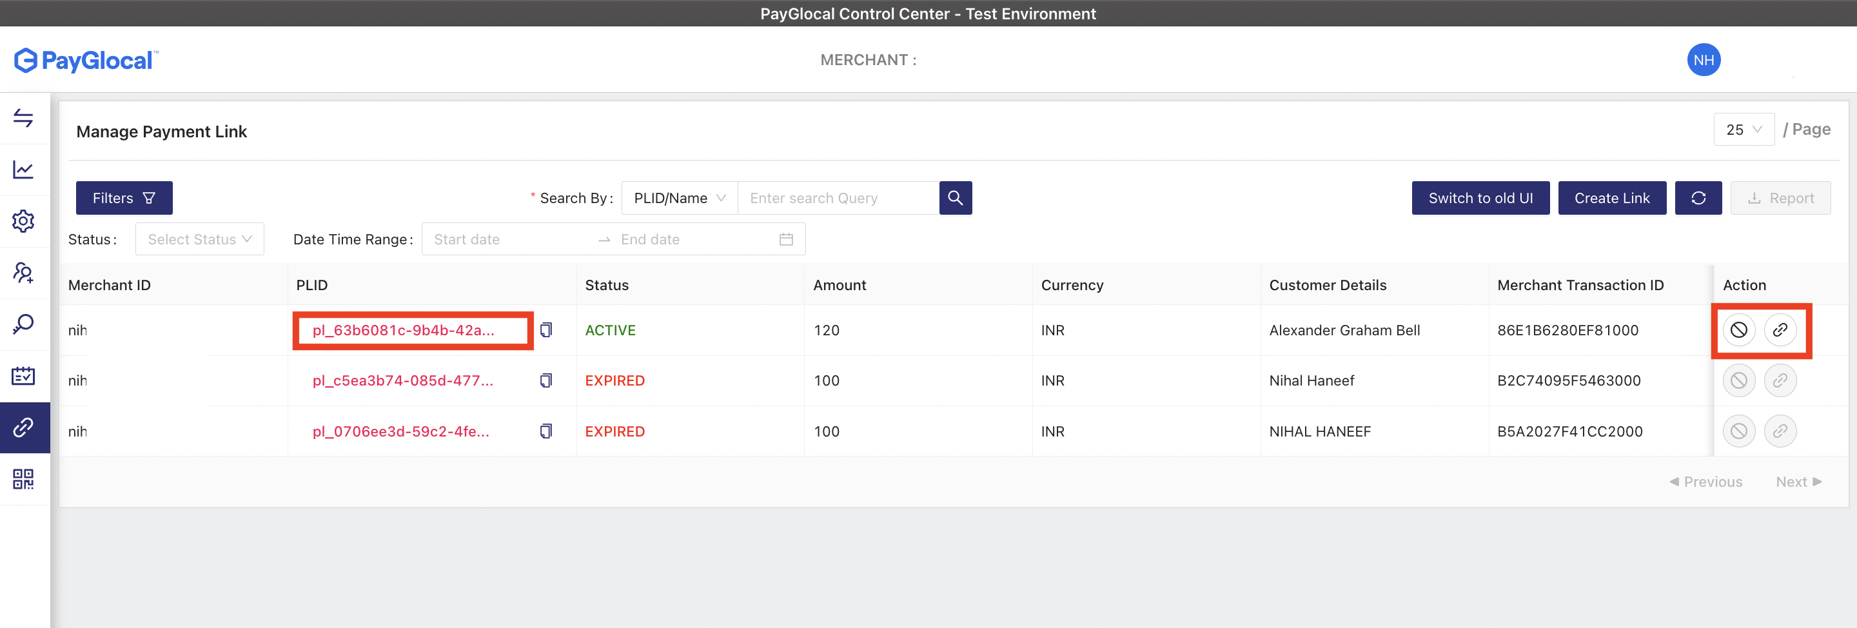
Task: Open the user management sidebar icon
Action: 24,273
